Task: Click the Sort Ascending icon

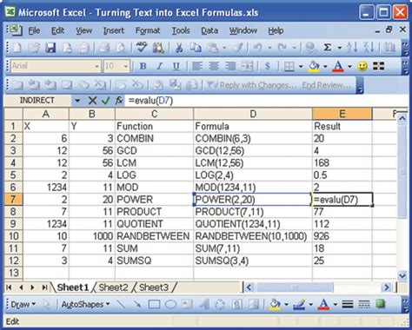Action: (352, 48)
